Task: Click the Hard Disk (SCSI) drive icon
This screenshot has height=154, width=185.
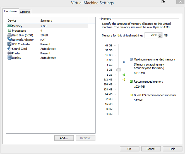Action: point(9,35)
